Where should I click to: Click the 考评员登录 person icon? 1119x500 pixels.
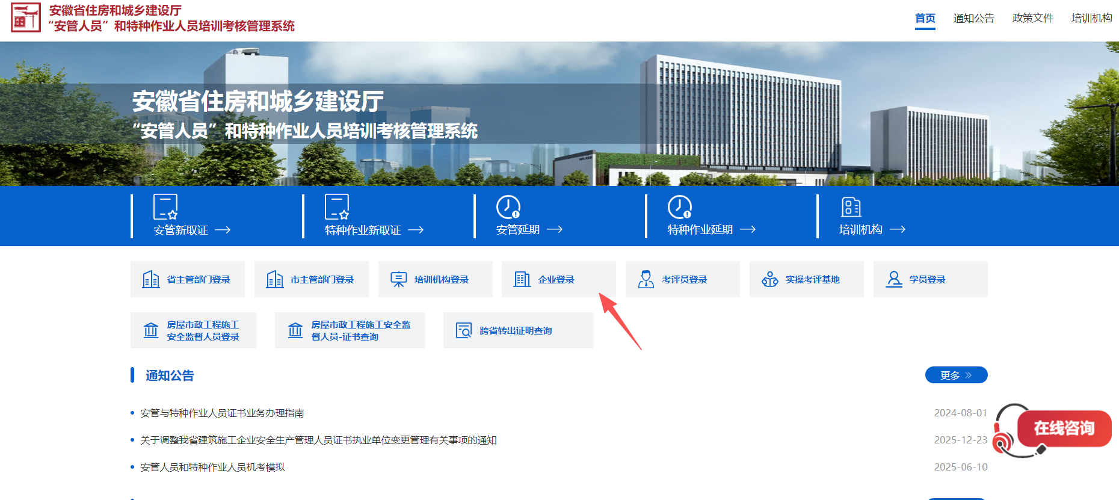(646, 279)
